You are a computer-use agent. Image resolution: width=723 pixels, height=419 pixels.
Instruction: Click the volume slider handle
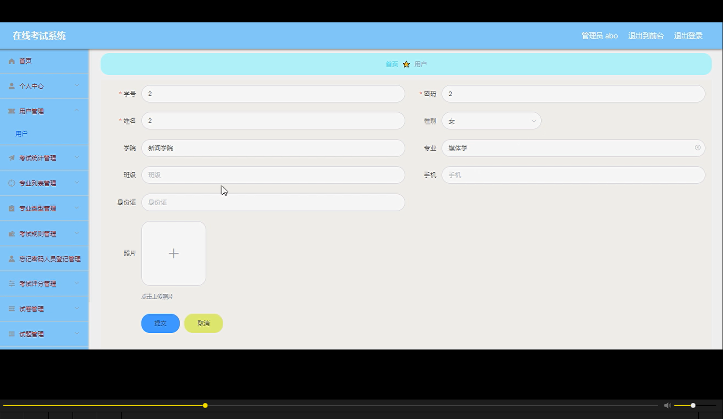coord(693,406)
